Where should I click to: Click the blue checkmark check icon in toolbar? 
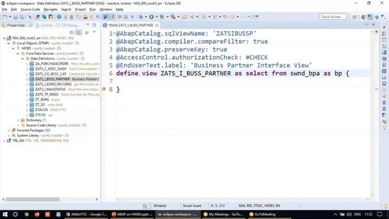click(x=59, y=17)
